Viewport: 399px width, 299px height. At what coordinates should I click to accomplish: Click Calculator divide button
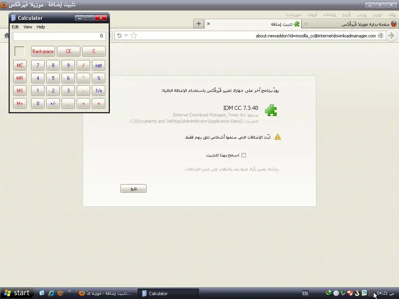(83, 65)
